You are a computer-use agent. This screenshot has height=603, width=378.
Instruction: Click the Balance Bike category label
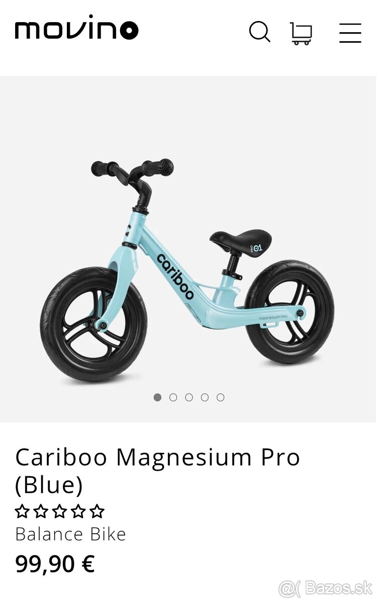70,534
